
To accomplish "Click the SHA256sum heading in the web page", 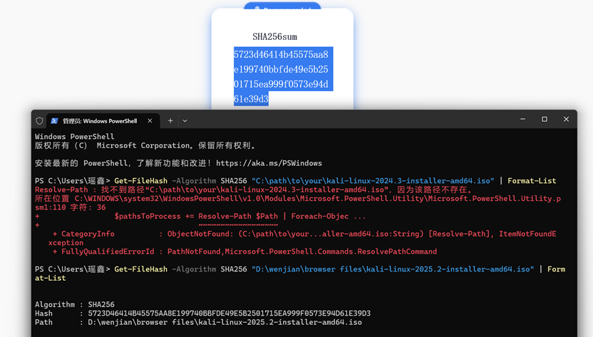I will 275,36.
